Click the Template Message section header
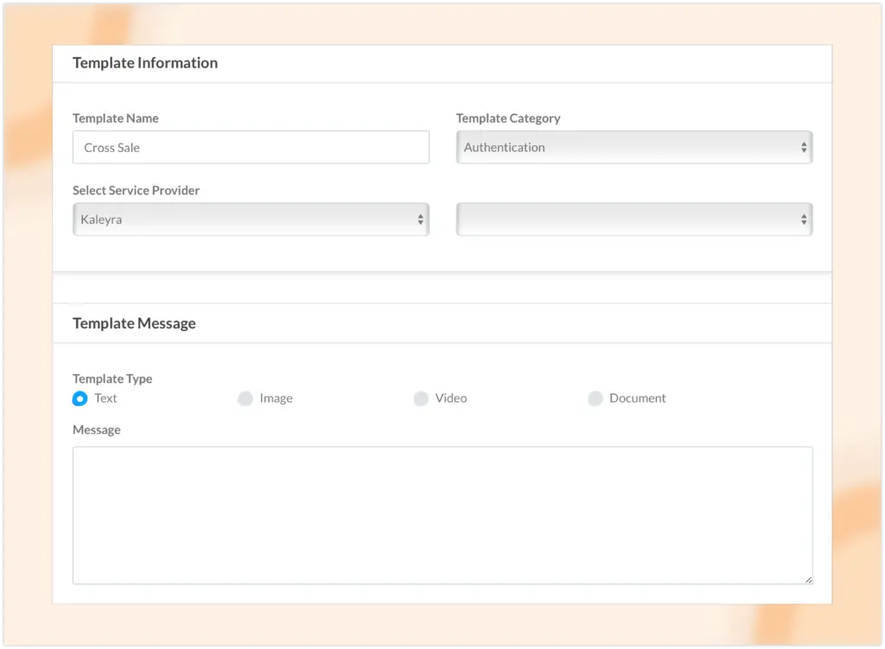 tap(134, 323)
